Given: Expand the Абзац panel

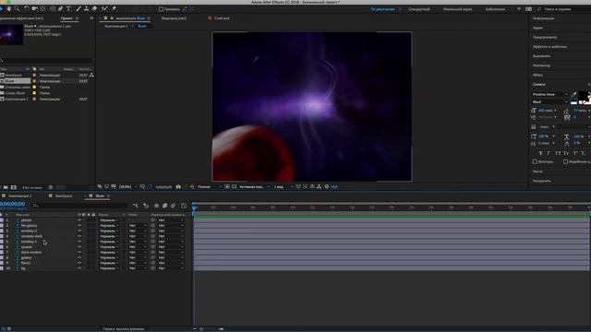Looking at the screenshot, I should pyautogui.click(x=537, y=75).
